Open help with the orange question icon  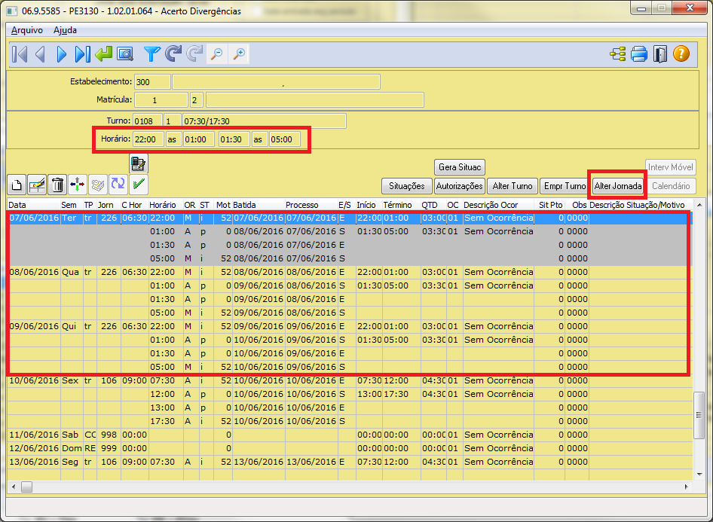pyautogui.click(x=681, y=54)
